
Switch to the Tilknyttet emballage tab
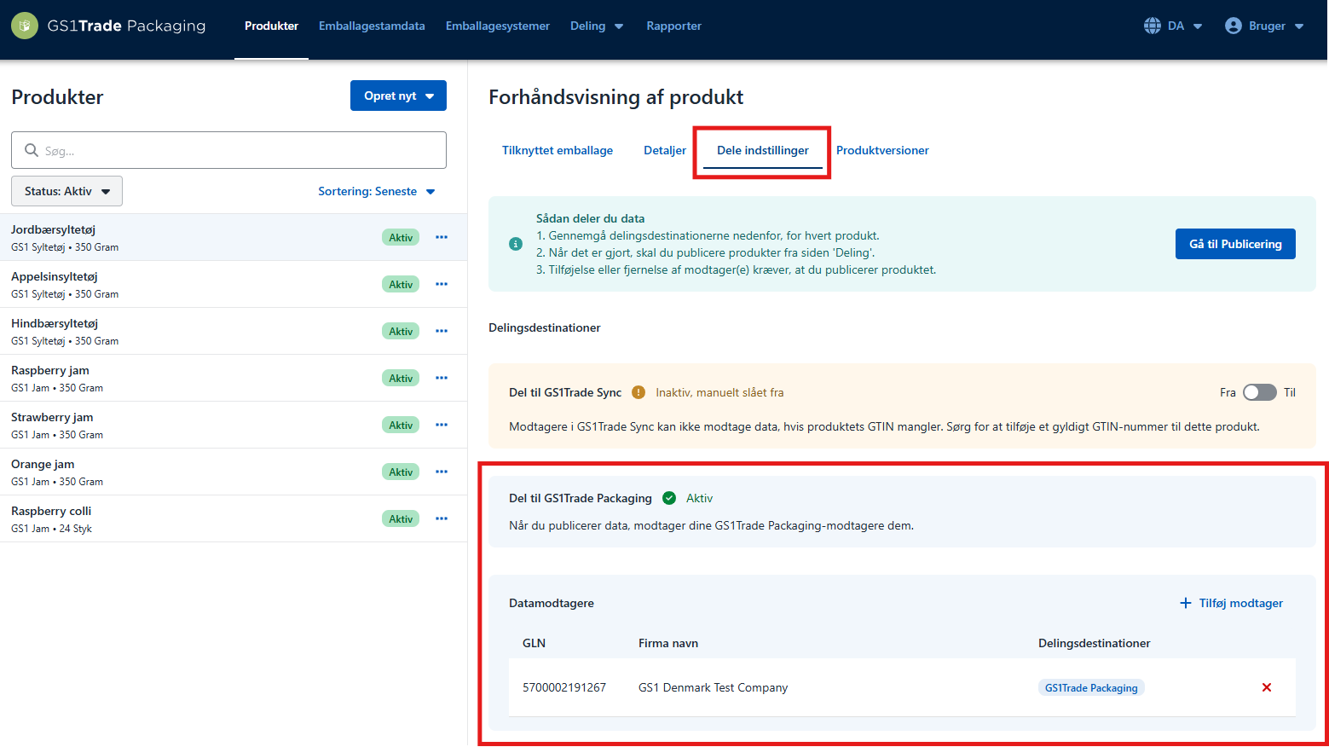point(558,150)
